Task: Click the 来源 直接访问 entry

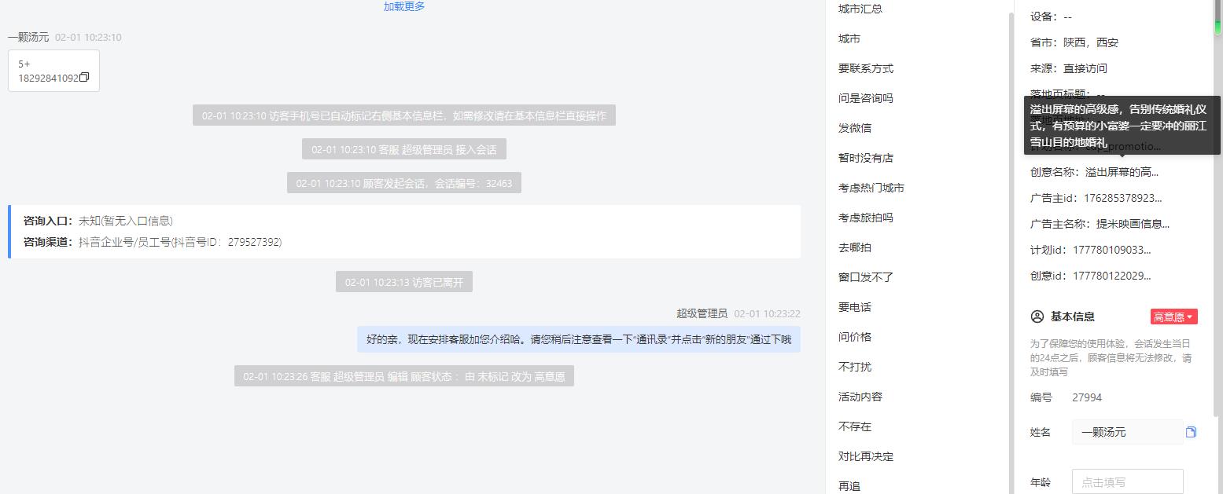Action: pos(1069,68)
